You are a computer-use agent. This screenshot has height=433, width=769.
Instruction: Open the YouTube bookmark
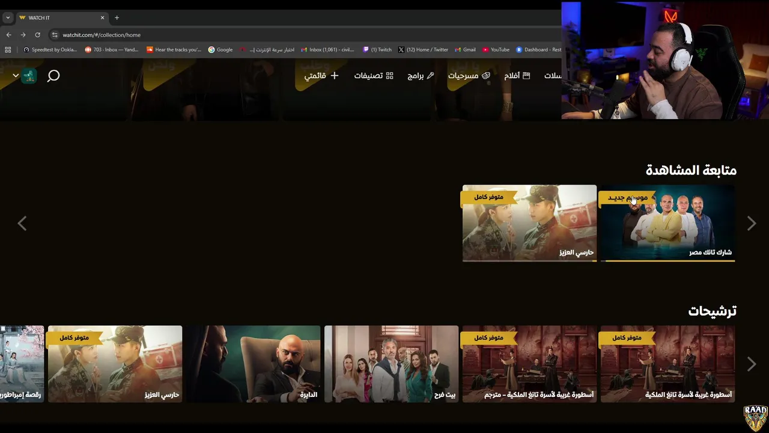pyautogui.click(x=496, y=50)
